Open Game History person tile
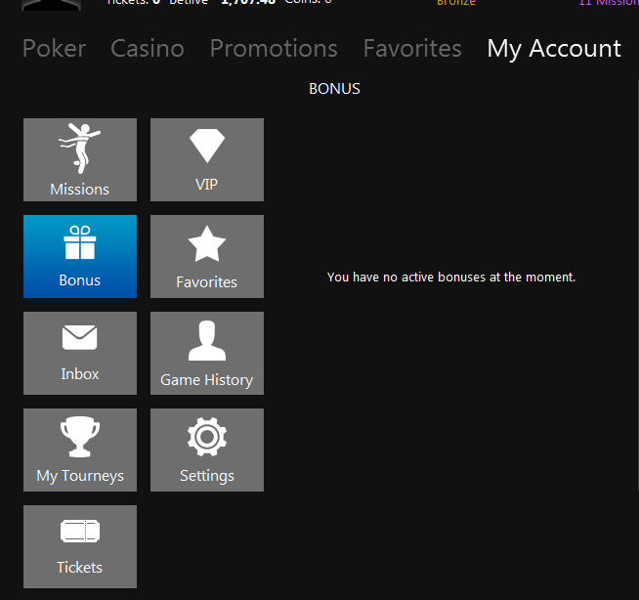 [207, 353]
